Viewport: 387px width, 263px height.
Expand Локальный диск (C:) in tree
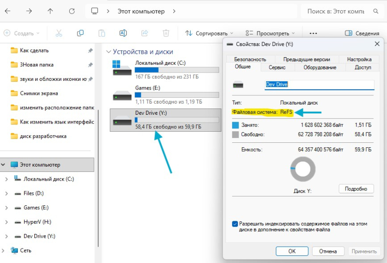coord(6,179)
